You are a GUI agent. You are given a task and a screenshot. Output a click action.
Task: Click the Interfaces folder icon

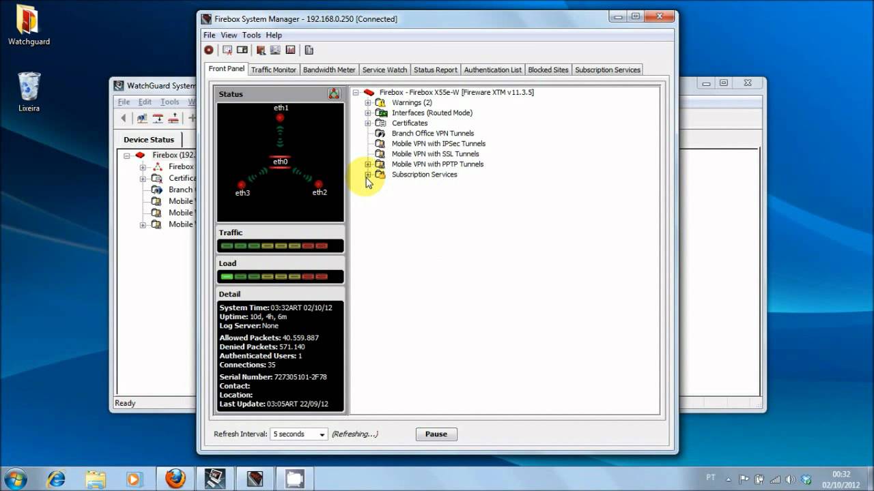click(380, 113)
